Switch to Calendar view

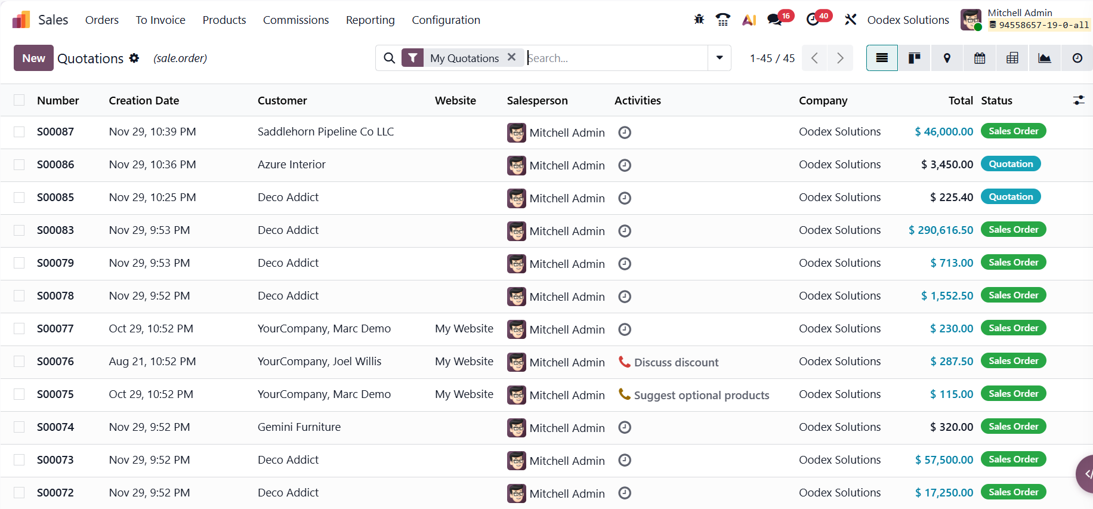[x=980, y=58]
